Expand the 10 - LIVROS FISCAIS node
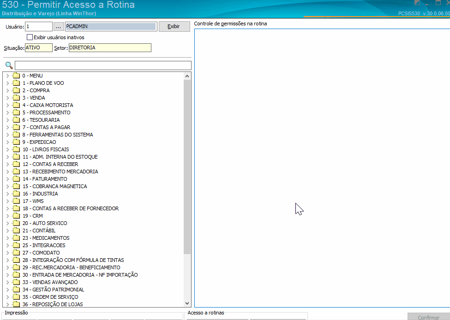 [x=7, y=149]
